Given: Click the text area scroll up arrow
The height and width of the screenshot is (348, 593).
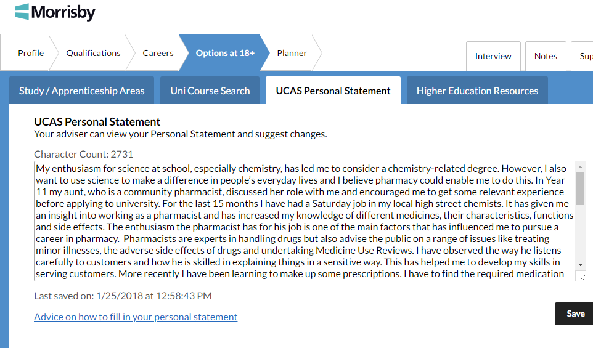Looking at the screenshot, I should point(580,167).
